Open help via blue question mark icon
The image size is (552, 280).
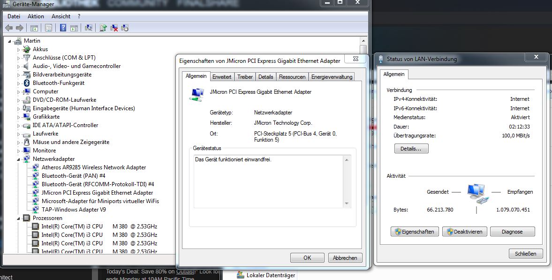(x=63, y=28)
